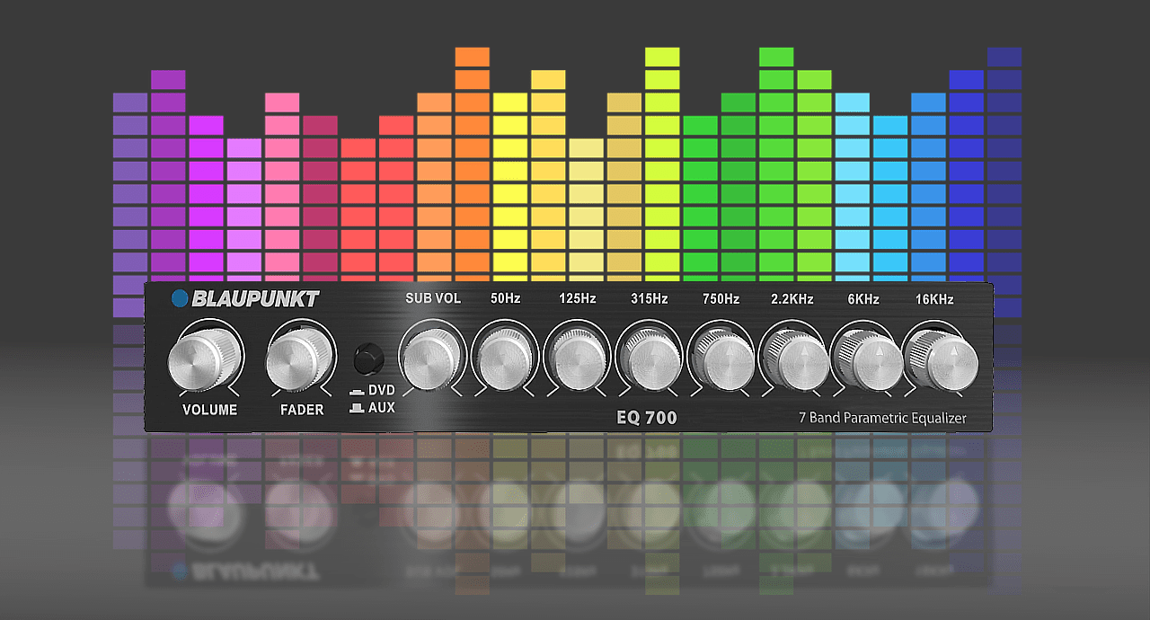Click the 16KHz label
This screenshot has width=1150, height=620.
click(x=934, y=299)
